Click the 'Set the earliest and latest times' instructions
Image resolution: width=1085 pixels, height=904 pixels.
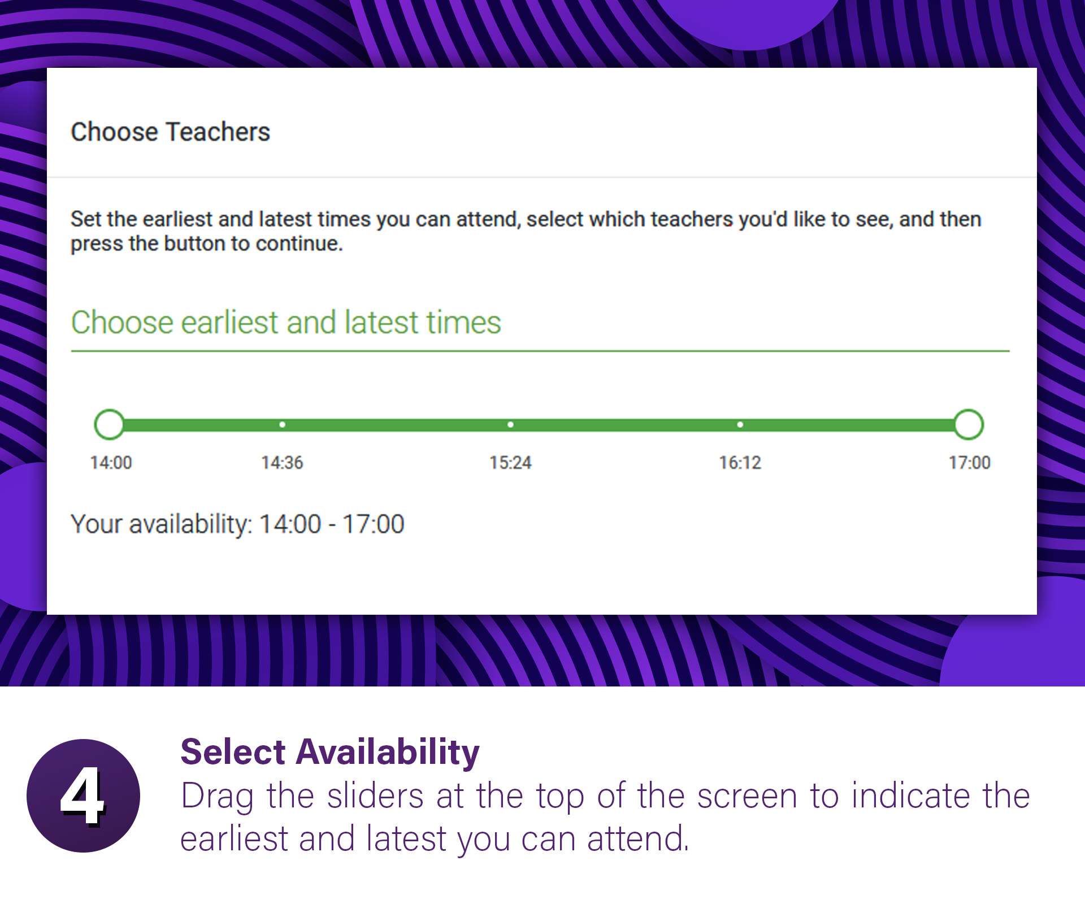click(526, 231)
